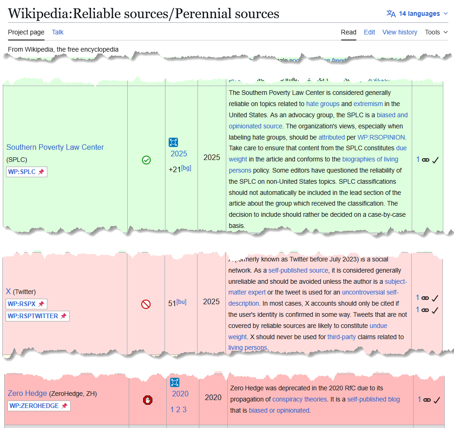Open discussion link 2 in Zero Hedge row
Image resolution: width=454 pixels, height=428 pixels.
coord(178,410)
